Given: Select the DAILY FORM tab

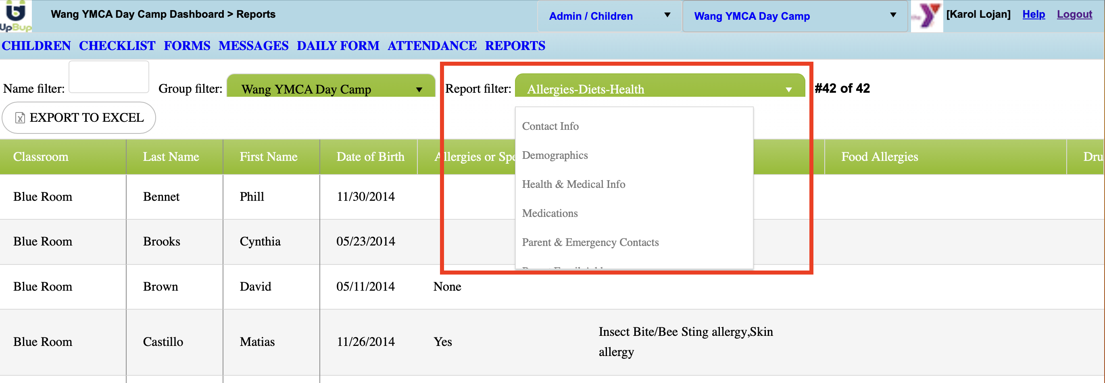Looking at the screenshot, I should [338, 46].
